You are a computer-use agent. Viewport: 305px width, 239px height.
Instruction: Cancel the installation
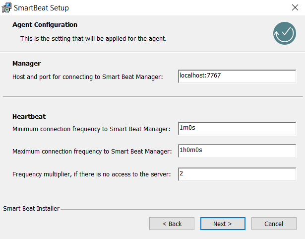[274, 224]
